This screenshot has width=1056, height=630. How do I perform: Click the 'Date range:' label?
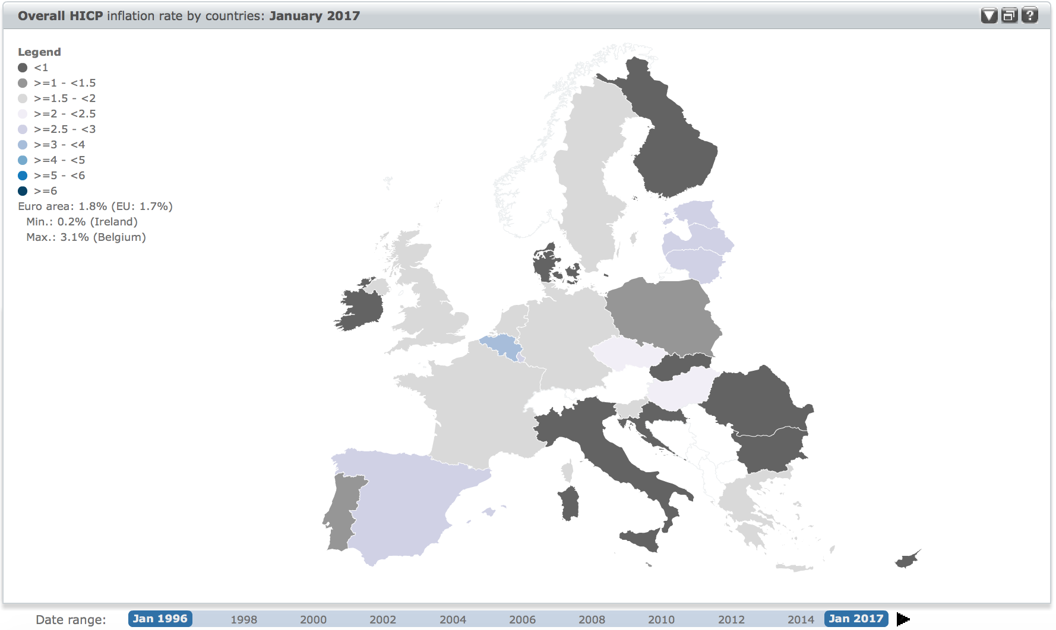[71, 620]
